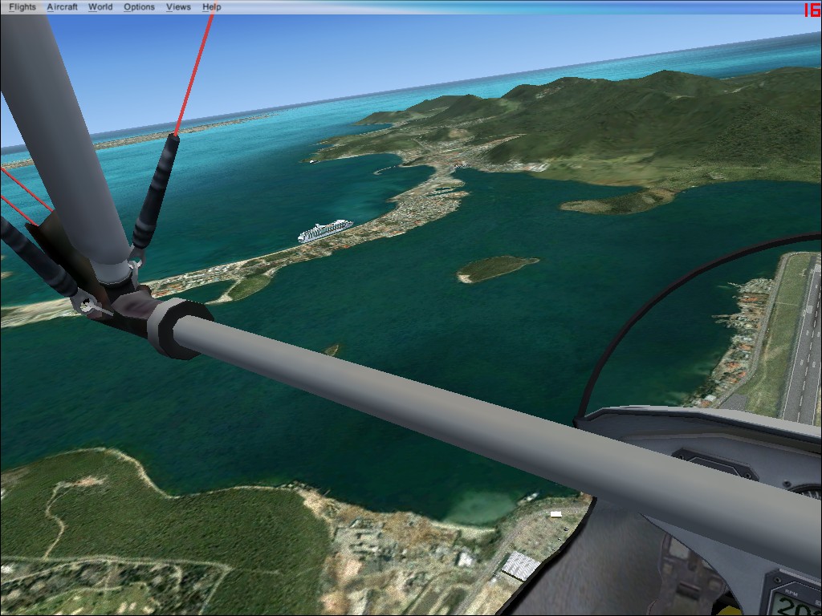Image resolution: width=822 pixels, height=616 pixels.
Task: Click the hexagonal nut on the crossbar
Action: [170, 329]
